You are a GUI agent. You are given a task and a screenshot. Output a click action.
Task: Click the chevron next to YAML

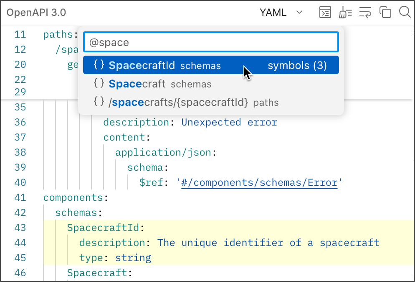299,13
